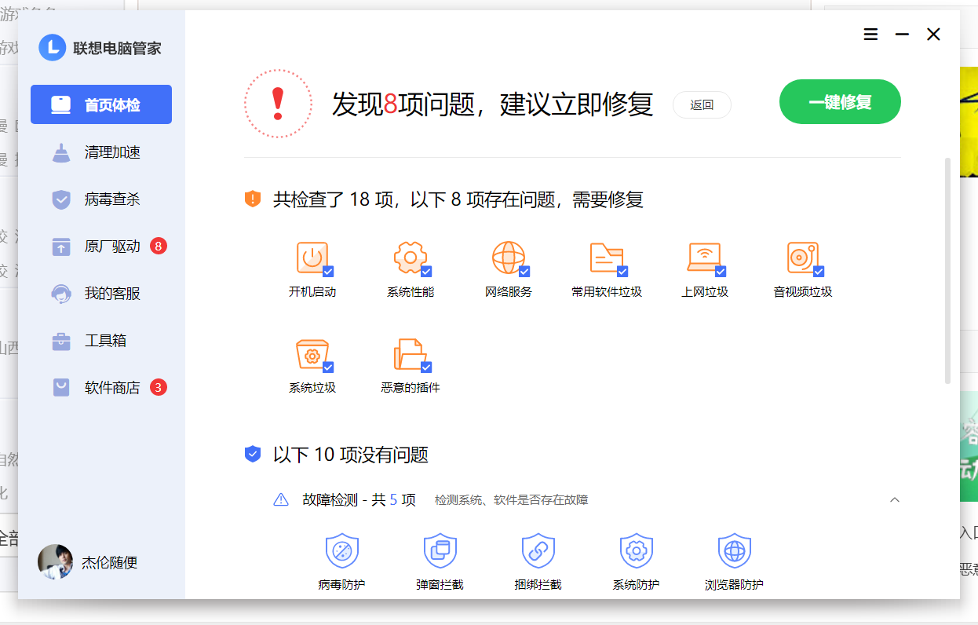
Task: Click the 捆绑拦截 link shield icon
Action: coord(538,550)
